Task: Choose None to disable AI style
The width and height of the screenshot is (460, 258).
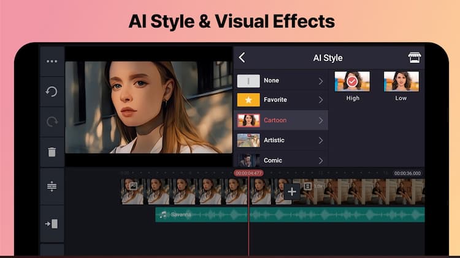Action: click(x=270, y=81)
